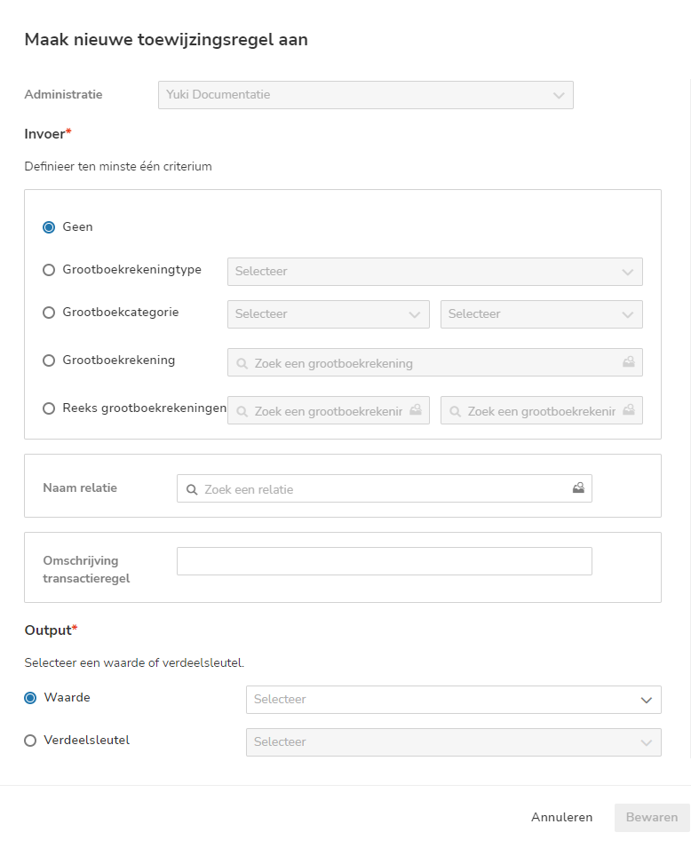Open the first Grootboekcategorie dropdown
Image resolution: width=691 pixels, height=848 pixels.
pos(328,314)
